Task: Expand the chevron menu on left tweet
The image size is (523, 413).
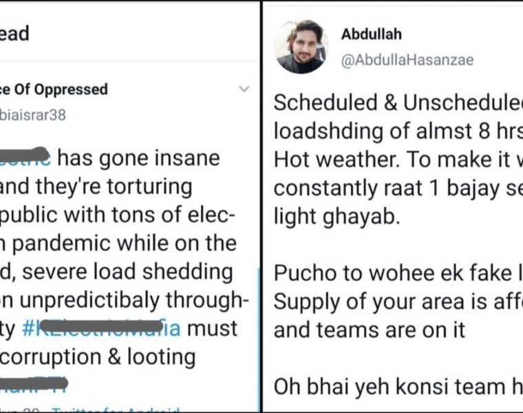Action: pos(244,89)
